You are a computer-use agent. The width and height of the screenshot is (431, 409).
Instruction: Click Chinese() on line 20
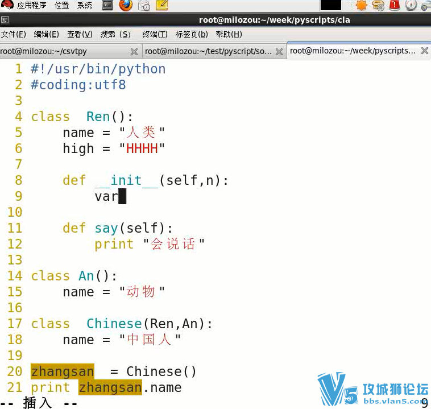(x=161, y=371)
